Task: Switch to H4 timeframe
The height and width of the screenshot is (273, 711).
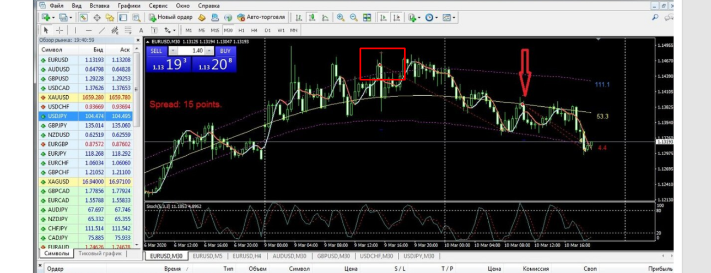Action: coord(254,30)
